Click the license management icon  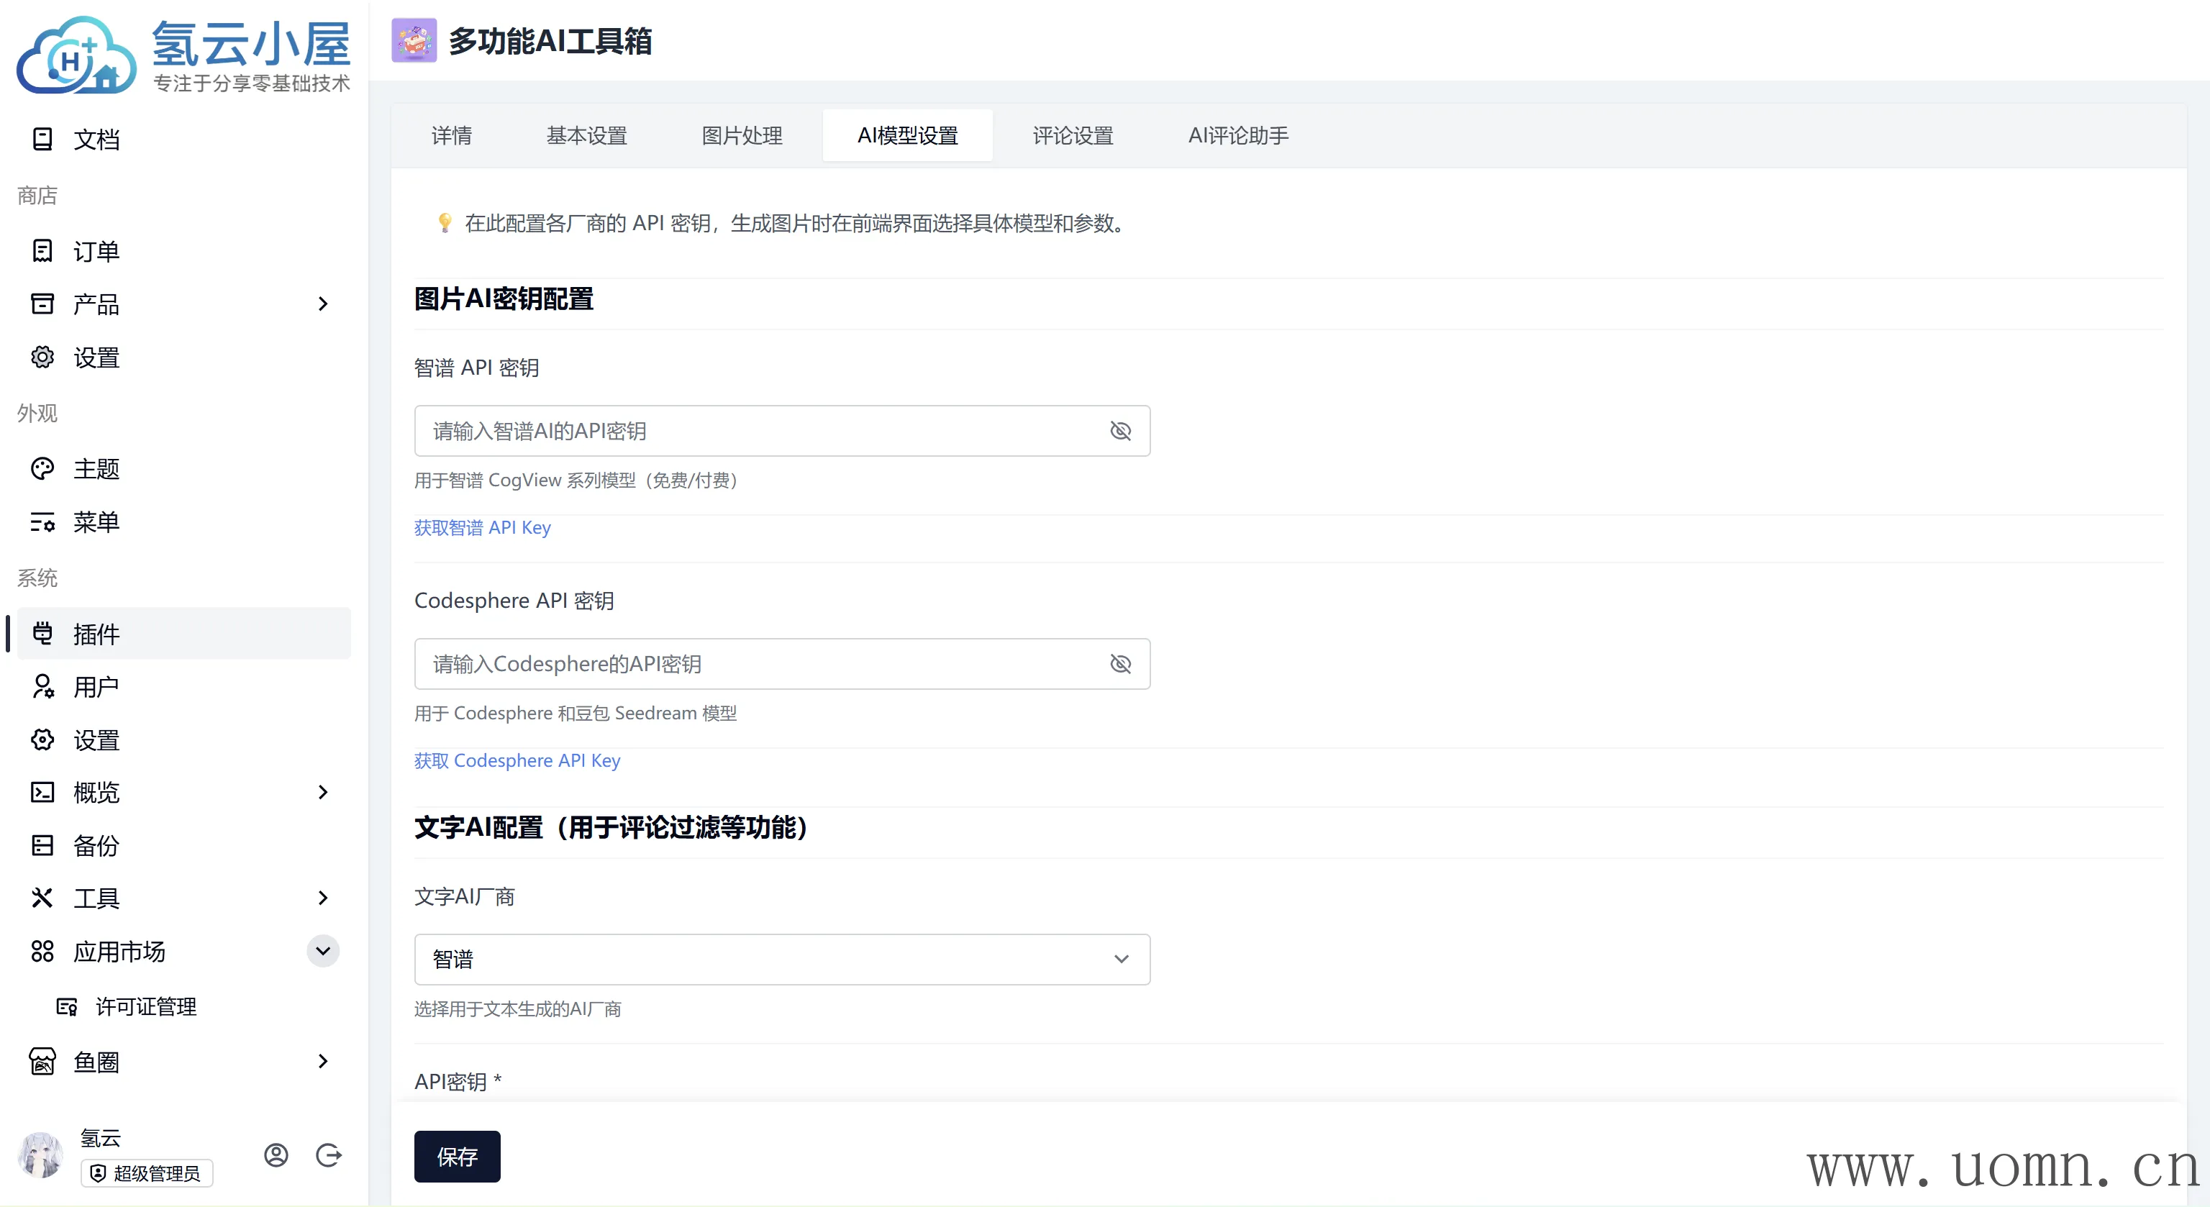pos(67,1006)
